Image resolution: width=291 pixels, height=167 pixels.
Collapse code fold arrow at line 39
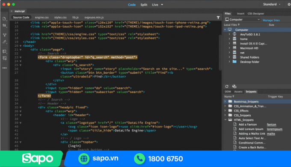point(21,123)
